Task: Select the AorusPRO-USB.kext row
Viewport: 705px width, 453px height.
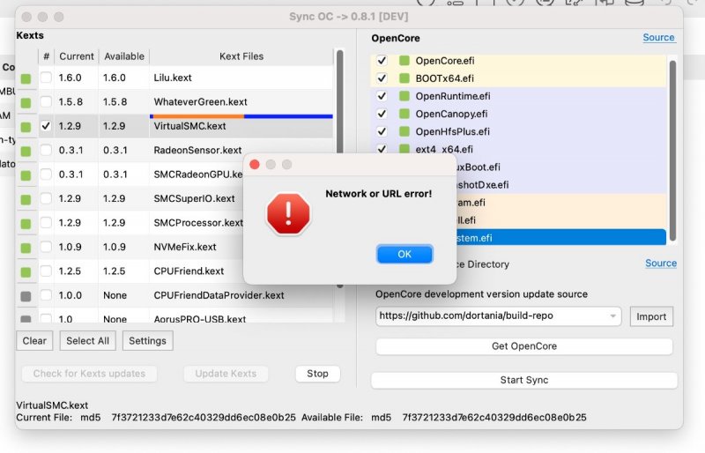Action: (185, 316)
